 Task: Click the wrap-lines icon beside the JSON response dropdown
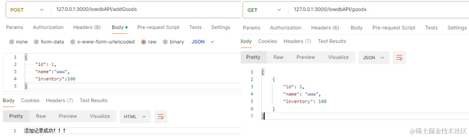pyautogui.click(x=399, y=57)
